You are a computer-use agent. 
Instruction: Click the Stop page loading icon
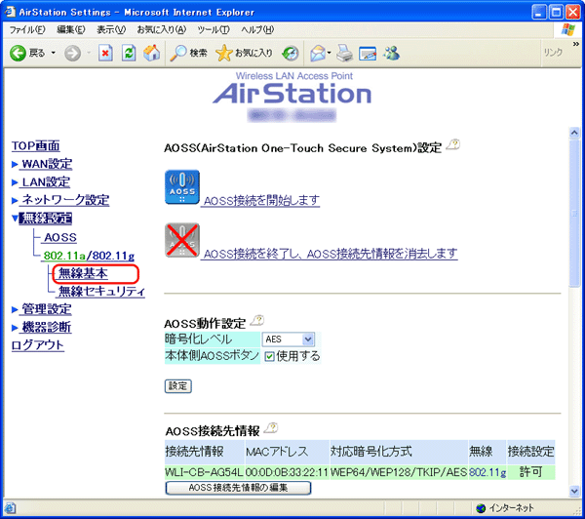[105, 54]
